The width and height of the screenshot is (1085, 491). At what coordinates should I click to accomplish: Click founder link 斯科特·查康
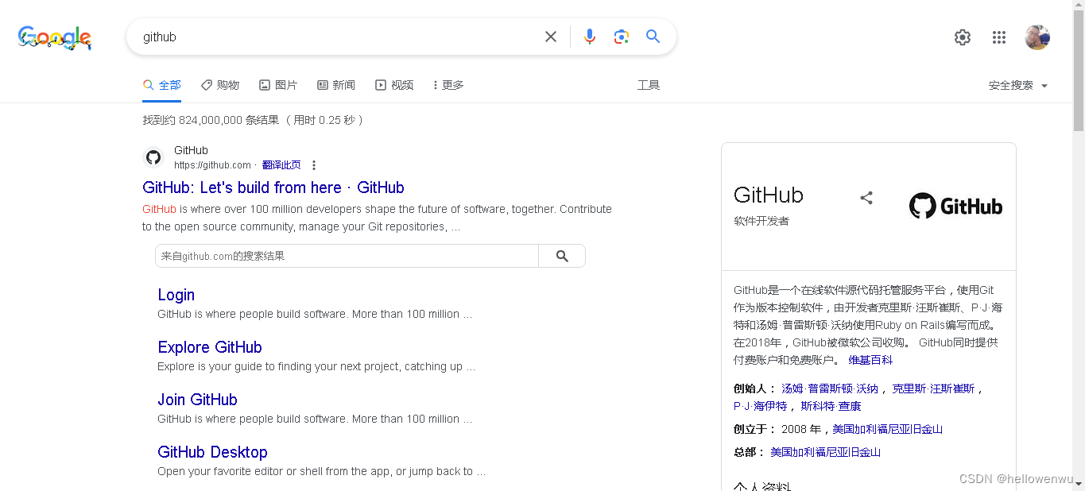coord(831,406)
